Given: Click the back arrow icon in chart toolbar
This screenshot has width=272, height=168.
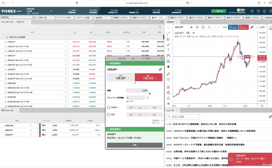Looking at the screenshot, I should [x=168, y=66].
